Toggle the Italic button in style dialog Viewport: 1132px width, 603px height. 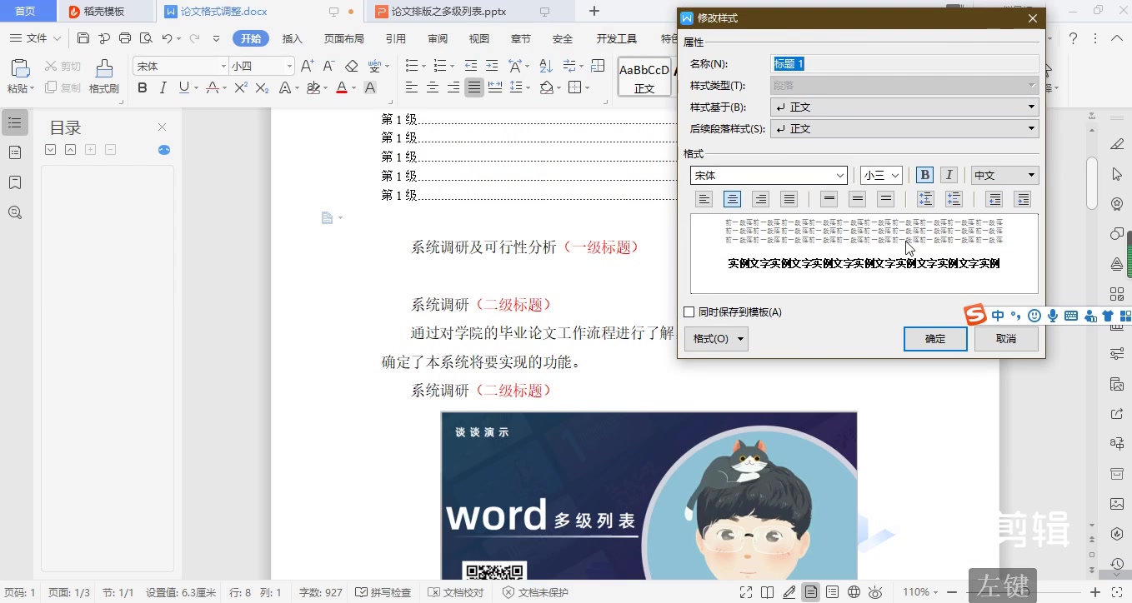pyautogui.click(x=949, y=175)
